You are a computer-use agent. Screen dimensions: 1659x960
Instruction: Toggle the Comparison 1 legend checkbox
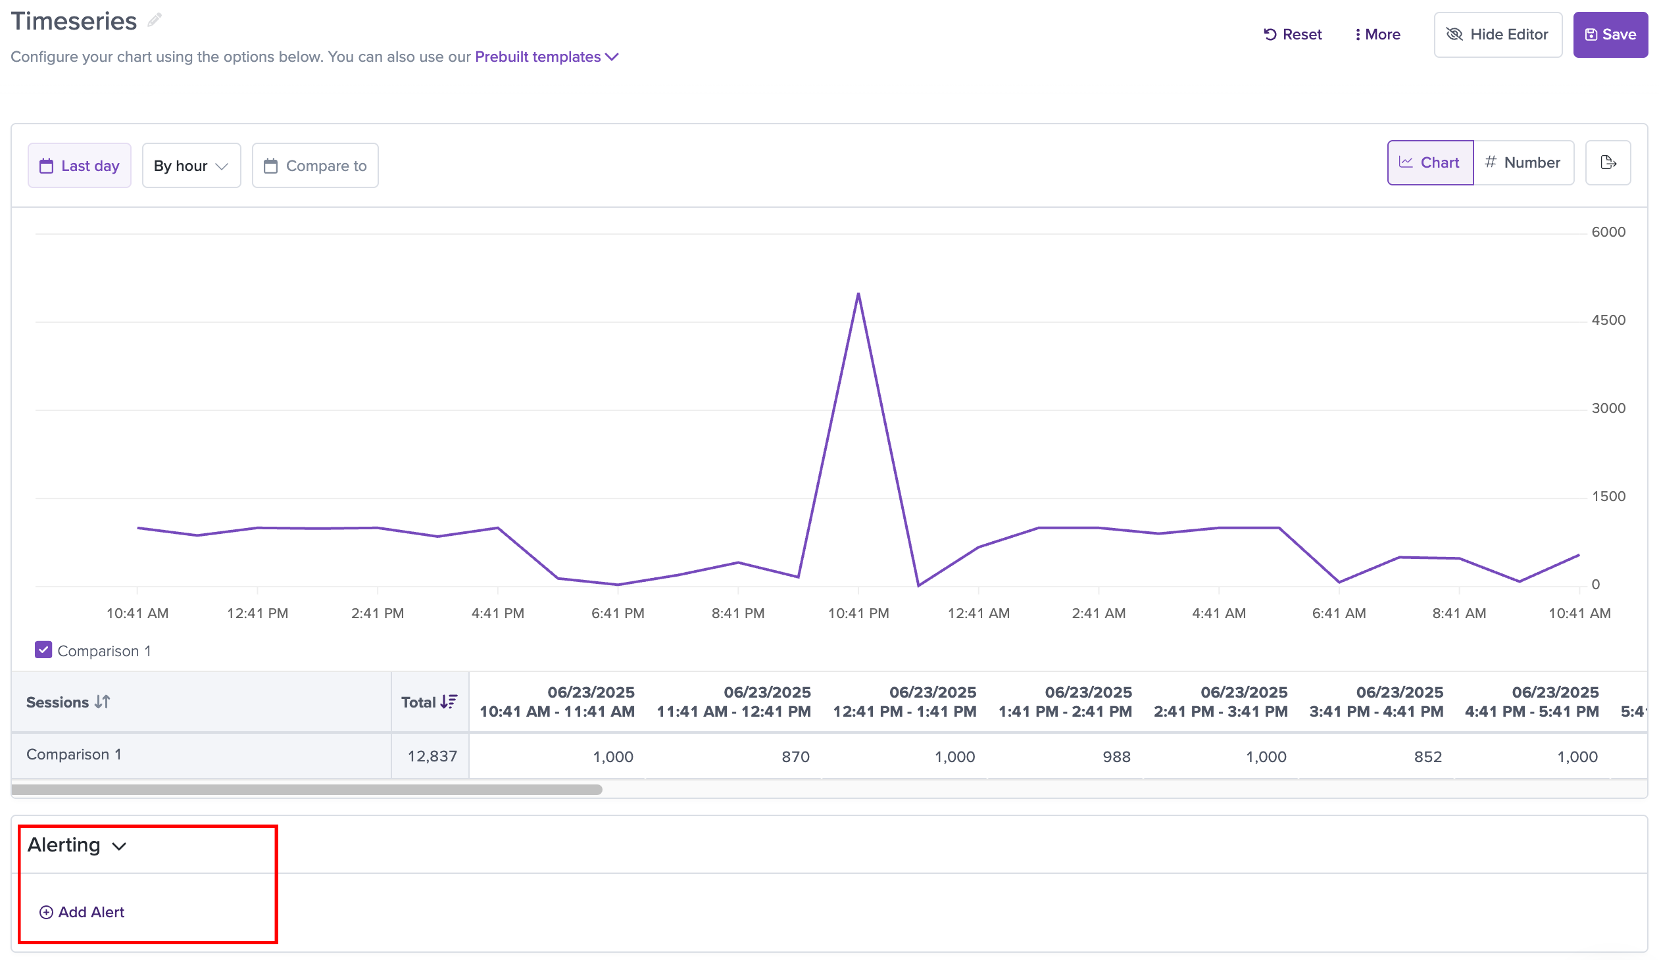point(43,650)
